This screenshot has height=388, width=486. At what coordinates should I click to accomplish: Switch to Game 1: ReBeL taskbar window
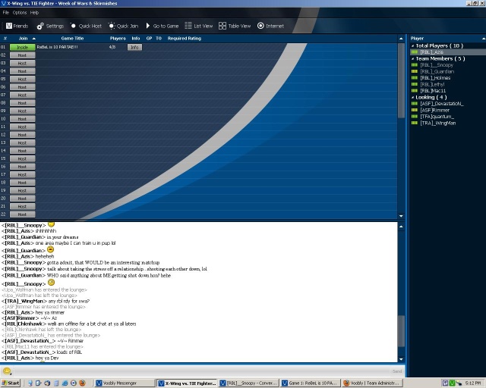[310, 383]
